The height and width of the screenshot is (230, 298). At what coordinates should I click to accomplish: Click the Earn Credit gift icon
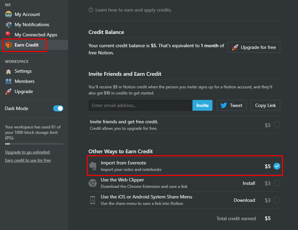(x=9, y=45)
